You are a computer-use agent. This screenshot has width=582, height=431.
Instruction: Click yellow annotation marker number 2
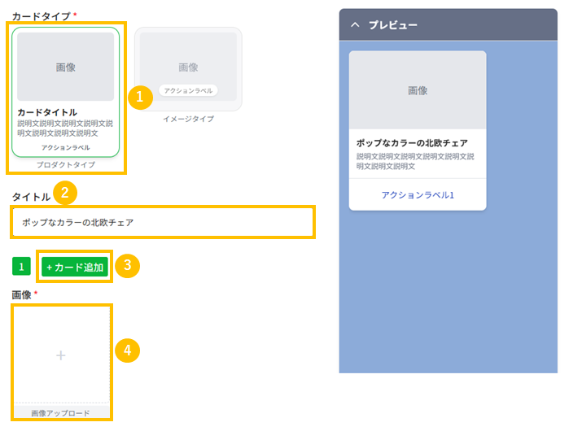(65, 193)
